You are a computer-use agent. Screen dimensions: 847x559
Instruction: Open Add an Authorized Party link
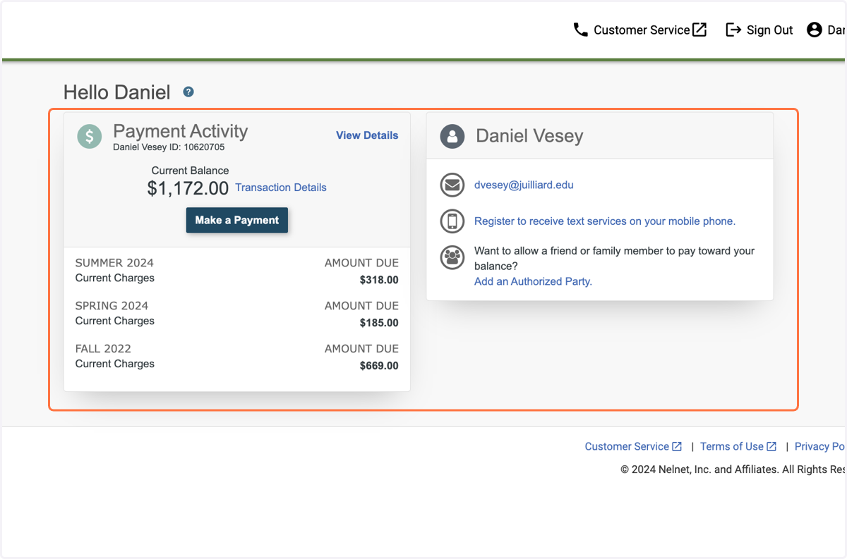coord(533,281)
